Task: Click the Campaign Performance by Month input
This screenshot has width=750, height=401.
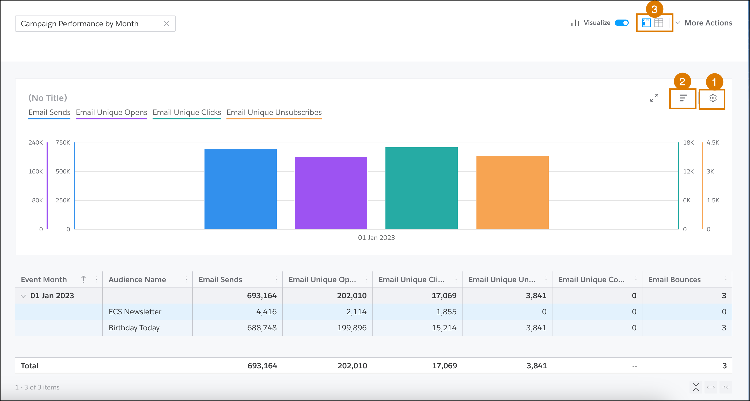Action: (95, 24)
